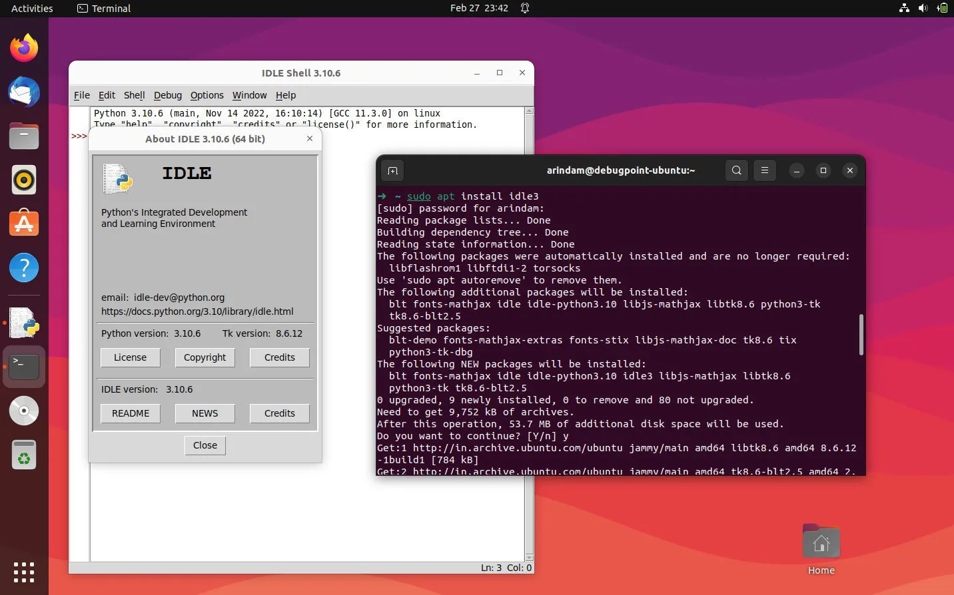Click the terminal scrollbar
Viewport: 954px width, 595px height.
[861, 335]
